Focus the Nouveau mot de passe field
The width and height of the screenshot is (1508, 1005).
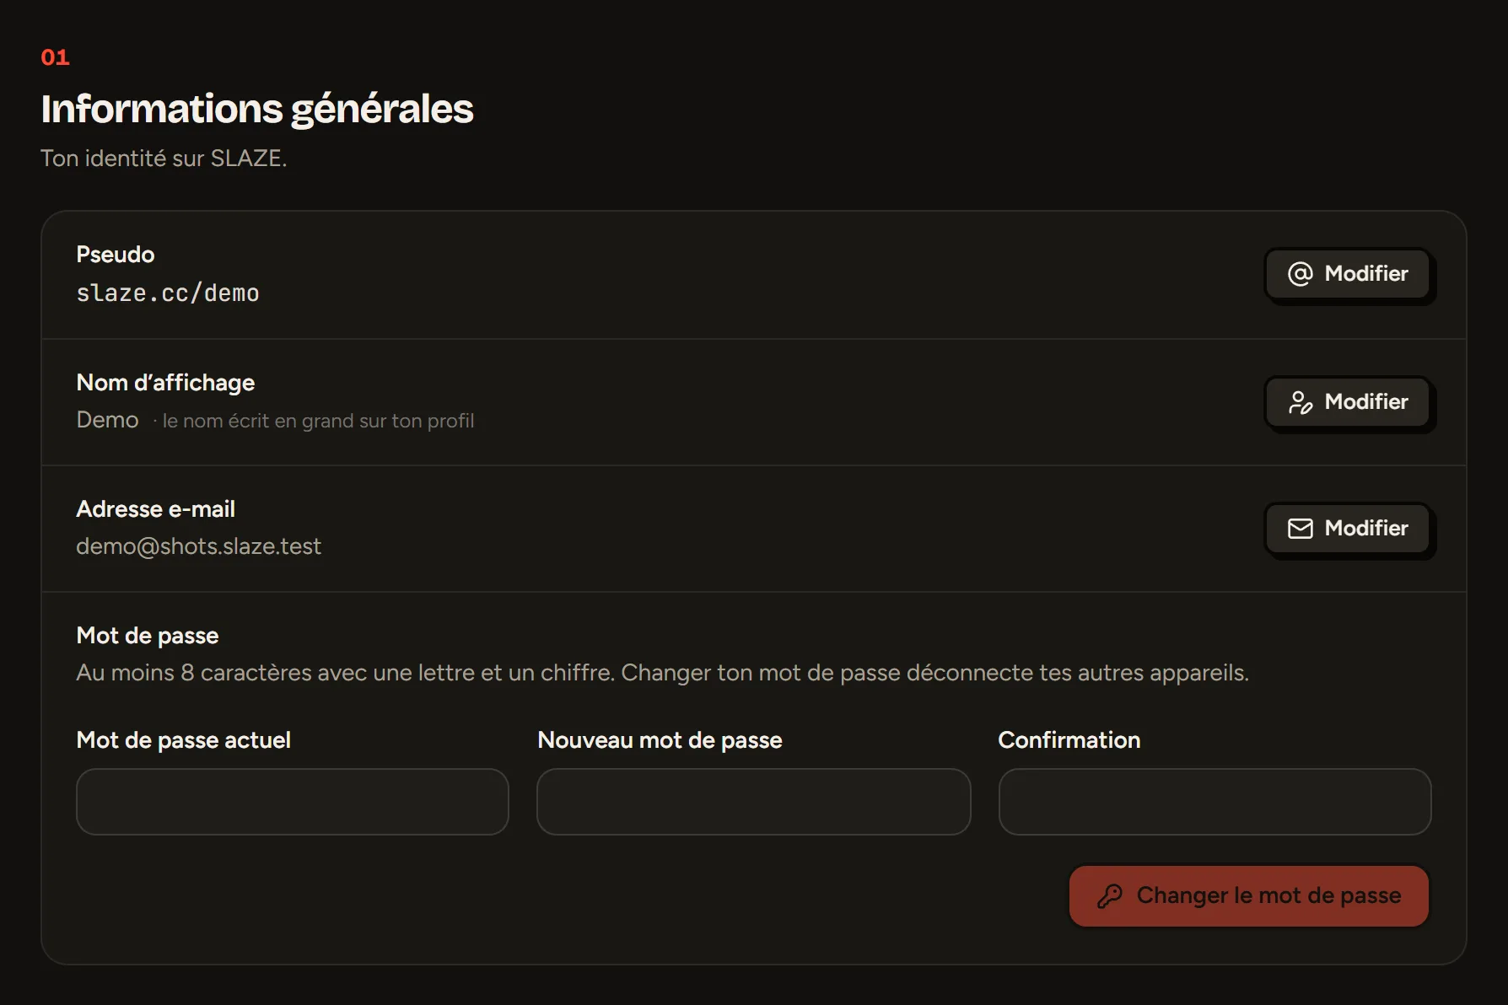(754, 802)
